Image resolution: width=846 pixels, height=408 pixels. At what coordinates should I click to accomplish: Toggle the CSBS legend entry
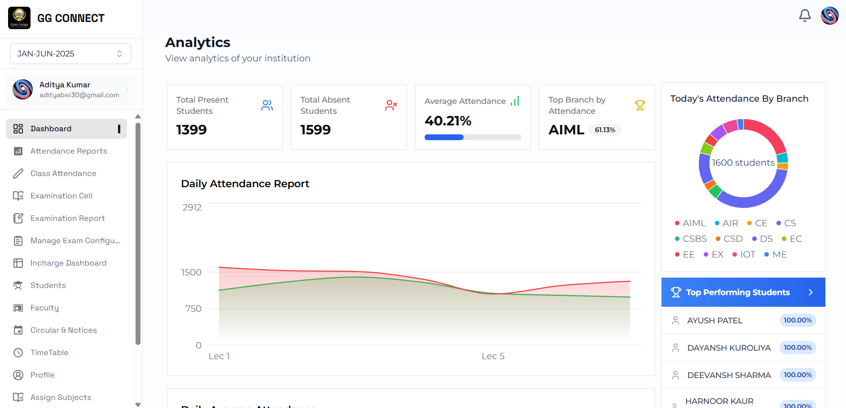point(691,239)
